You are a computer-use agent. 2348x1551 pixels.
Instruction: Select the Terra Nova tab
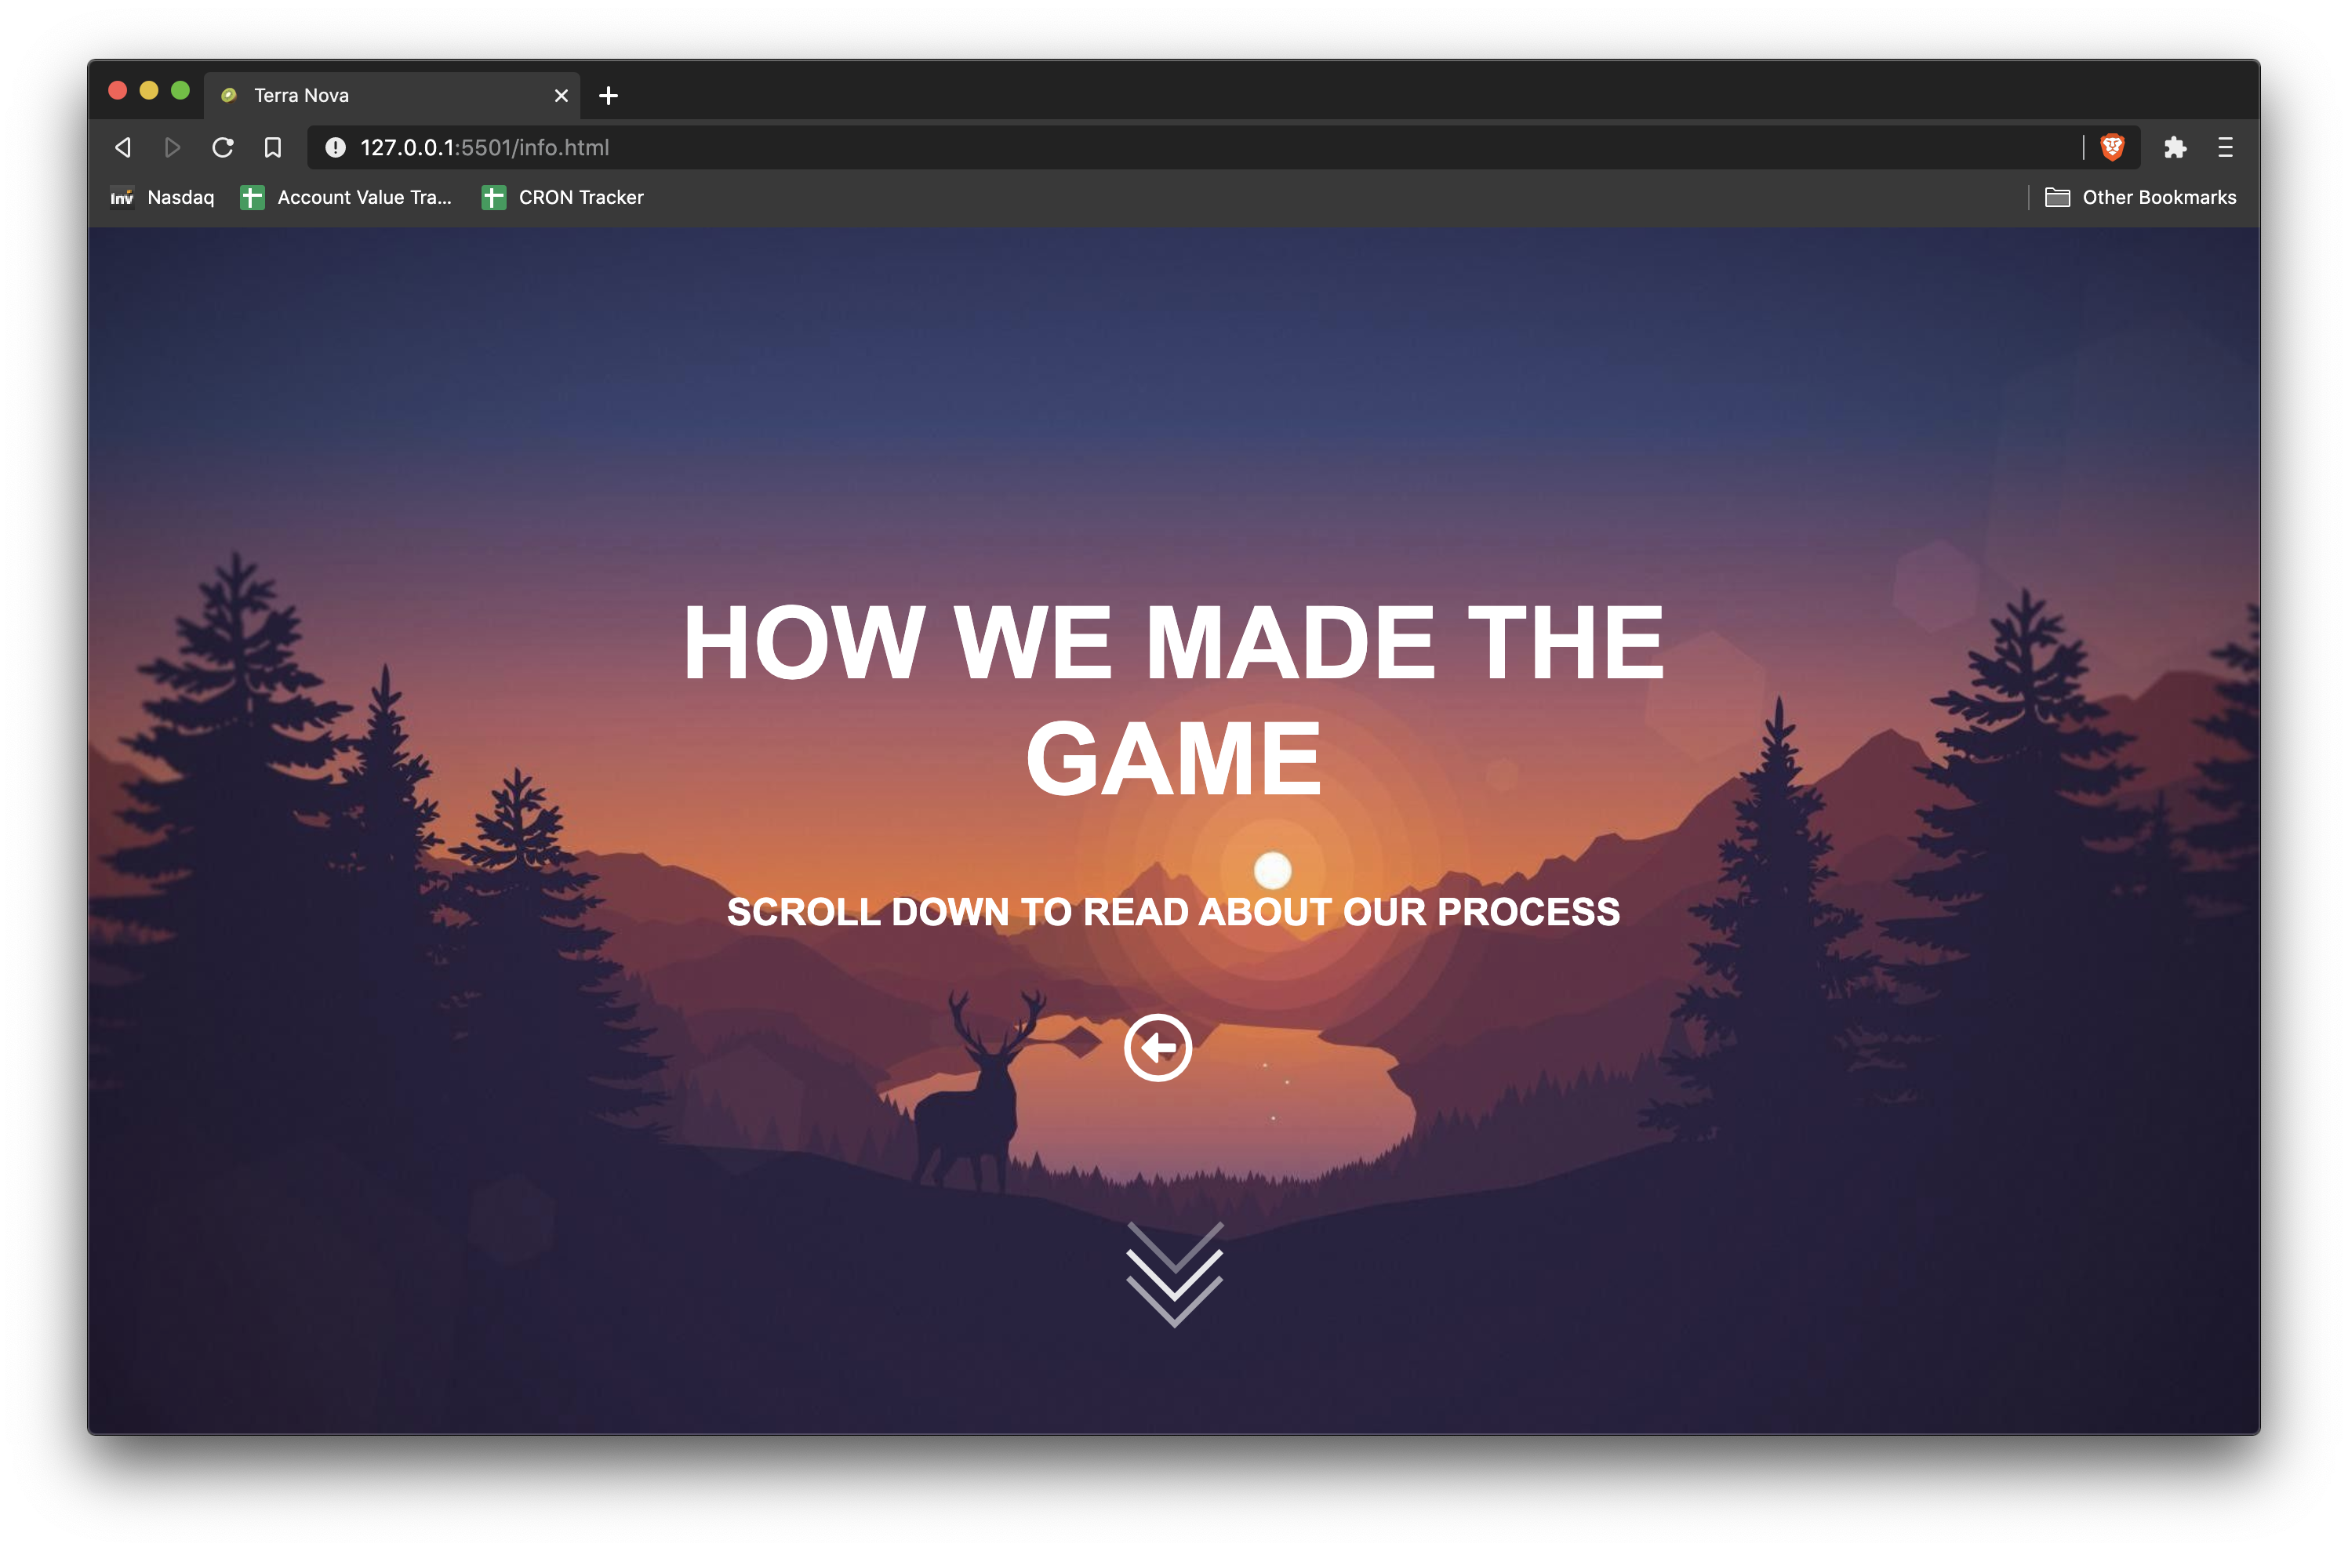point(376,95)
